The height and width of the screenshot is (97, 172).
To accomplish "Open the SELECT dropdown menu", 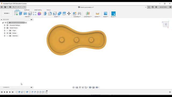I will (113, 17).
